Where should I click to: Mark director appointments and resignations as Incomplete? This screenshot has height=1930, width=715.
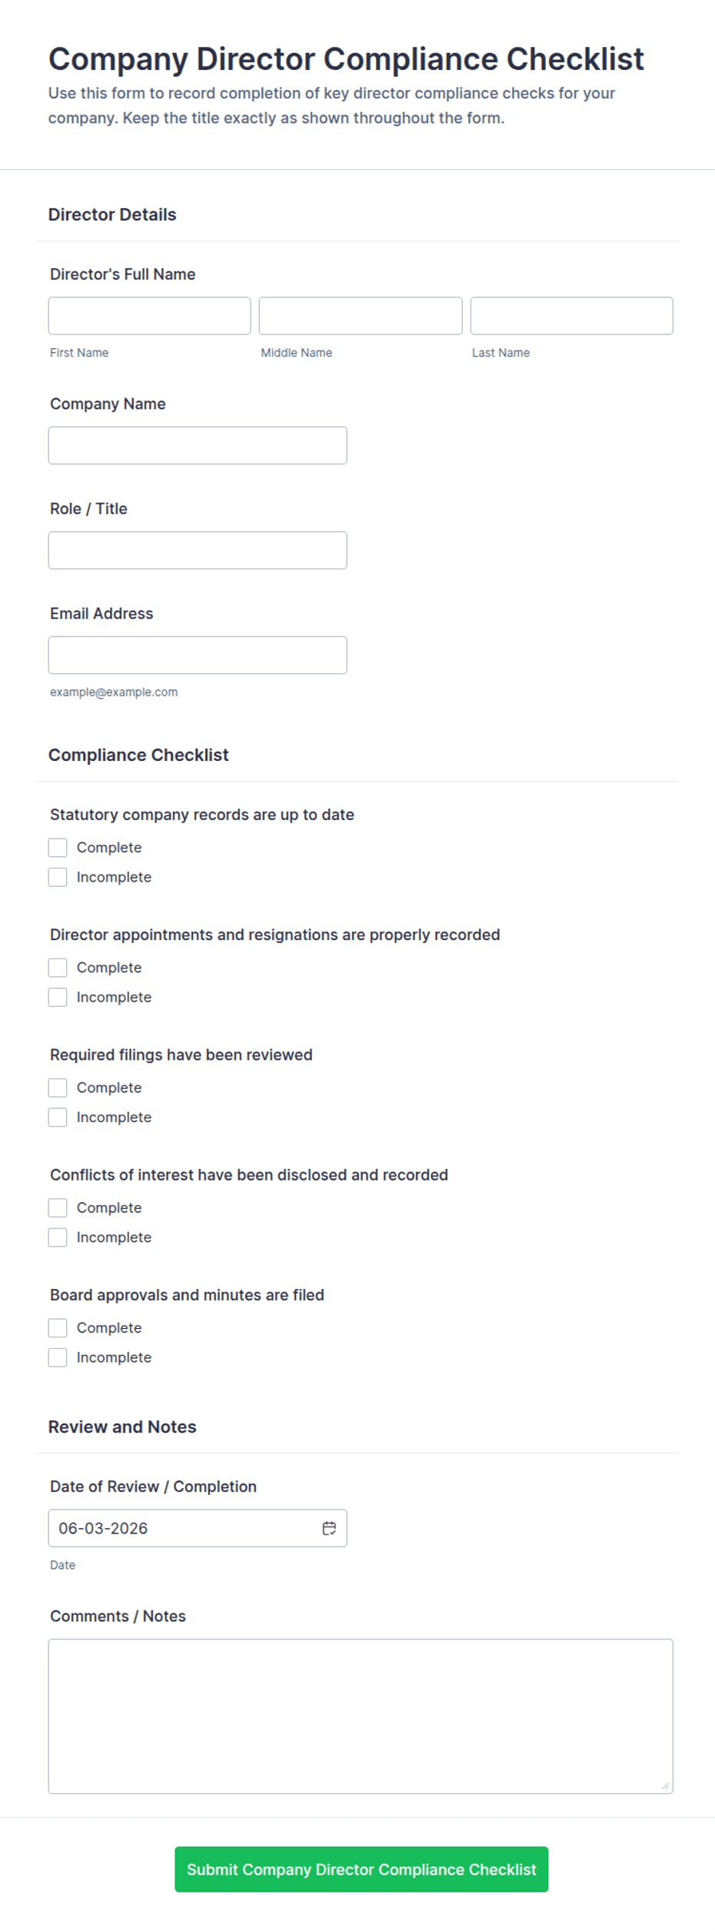tap(58, 997)
